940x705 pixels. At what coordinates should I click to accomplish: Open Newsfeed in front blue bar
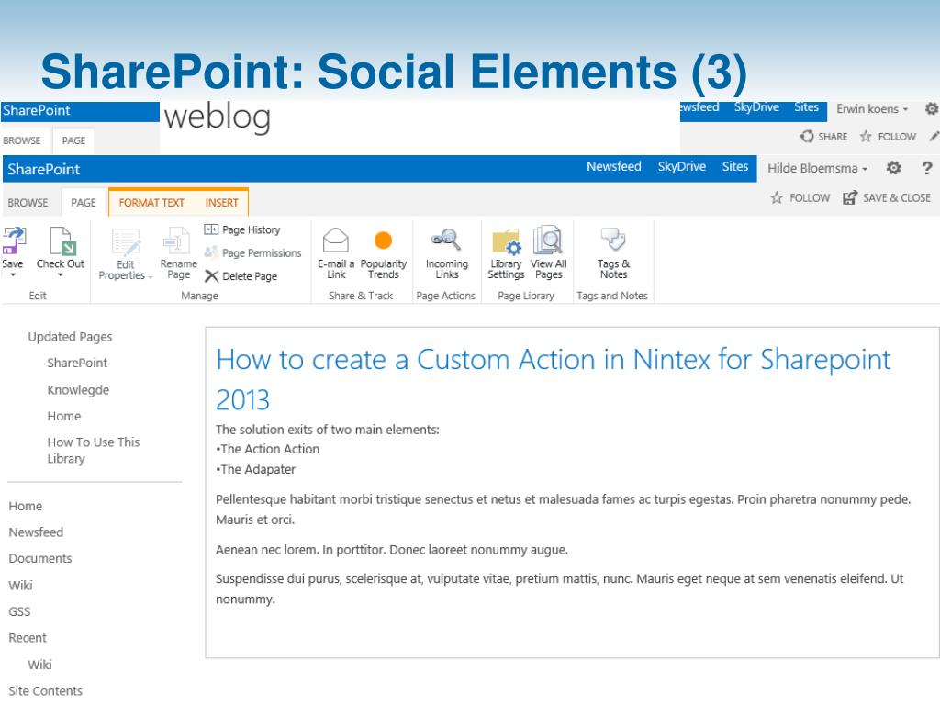(614, 167)
